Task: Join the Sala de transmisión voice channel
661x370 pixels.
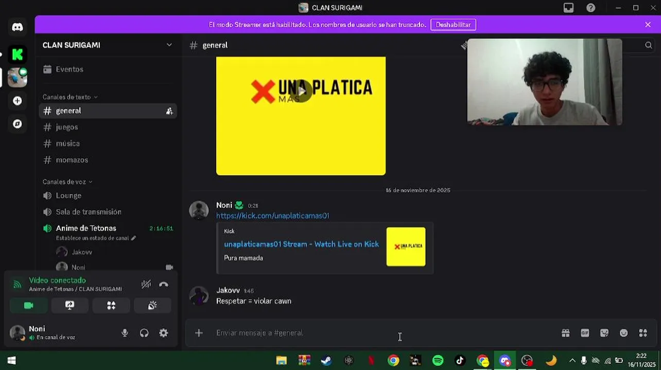Action: pyautogui.click(x=108, y=212)
